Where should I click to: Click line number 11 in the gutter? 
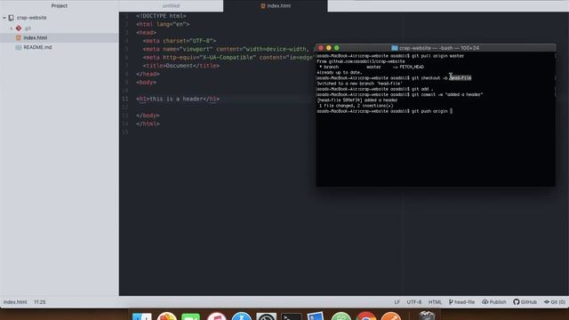tap(124, 99)
